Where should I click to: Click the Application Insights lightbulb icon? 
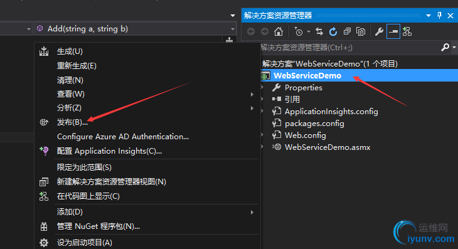[x=44, y=151]
